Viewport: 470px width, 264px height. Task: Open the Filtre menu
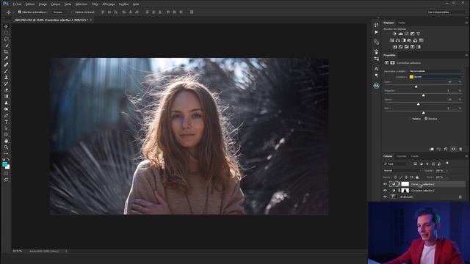tap(95, 4)
